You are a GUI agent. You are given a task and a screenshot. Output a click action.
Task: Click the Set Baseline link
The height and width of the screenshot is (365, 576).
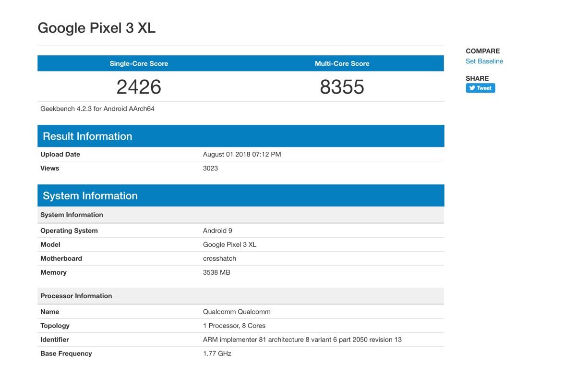(x=484, y=61)
